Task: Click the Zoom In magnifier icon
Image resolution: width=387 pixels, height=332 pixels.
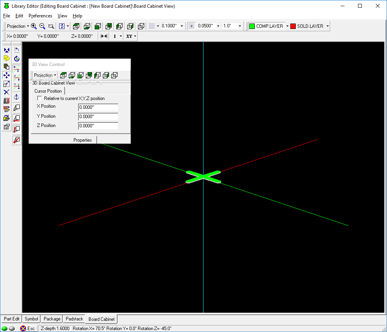Action: (x=34, y=26)
